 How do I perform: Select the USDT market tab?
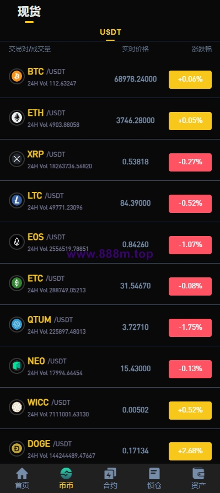click(110, 32)
